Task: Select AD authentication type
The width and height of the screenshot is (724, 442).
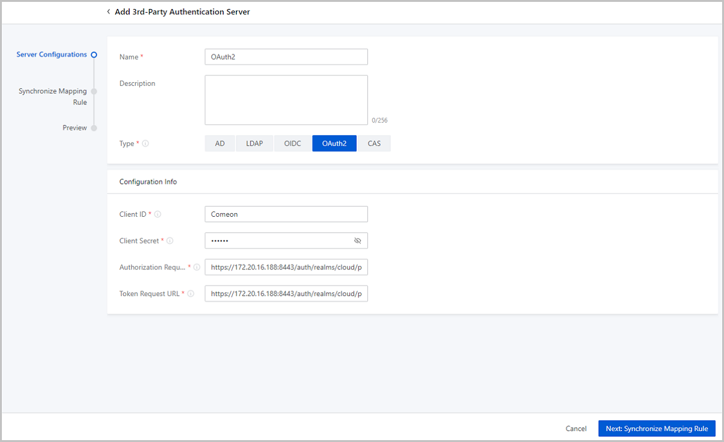Action: (220, 144)
